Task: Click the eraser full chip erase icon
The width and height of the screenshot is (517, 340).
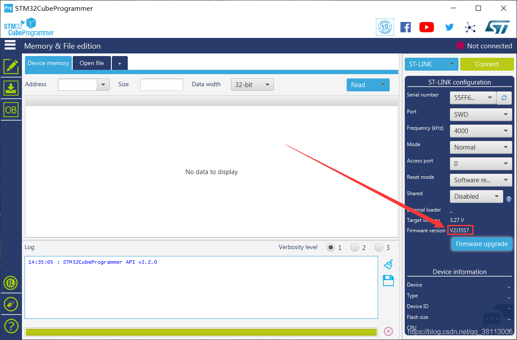Action: pyautogui.click(x=11, y=304)
